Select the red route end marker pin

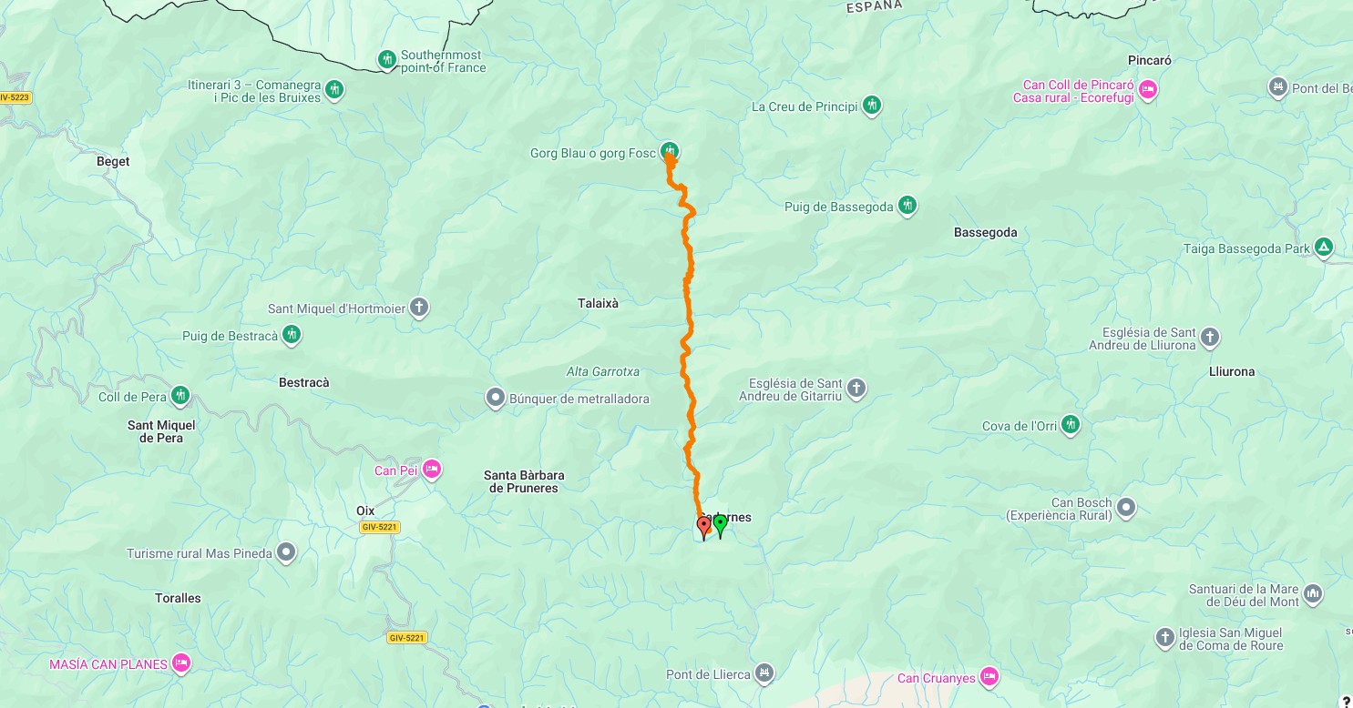point(703,527)
